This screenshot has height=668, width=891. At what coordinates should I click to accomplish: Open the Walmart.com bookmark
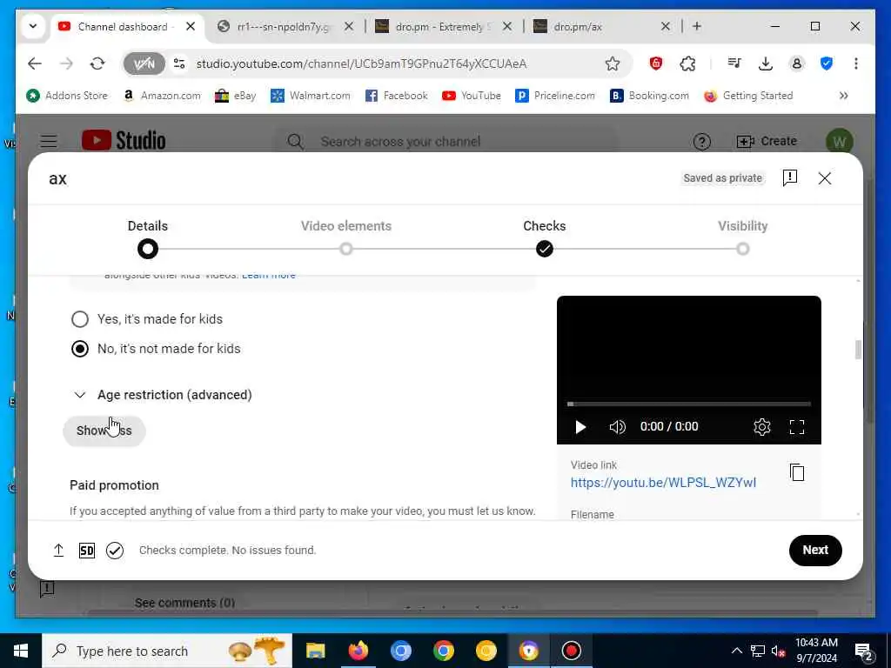click(x=311, y=96)
